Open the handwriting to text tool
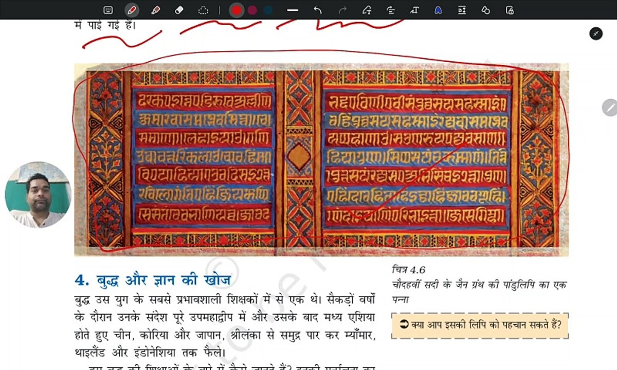Image resolution: width=617 pixels, height=370 pixels. [414, 10]
